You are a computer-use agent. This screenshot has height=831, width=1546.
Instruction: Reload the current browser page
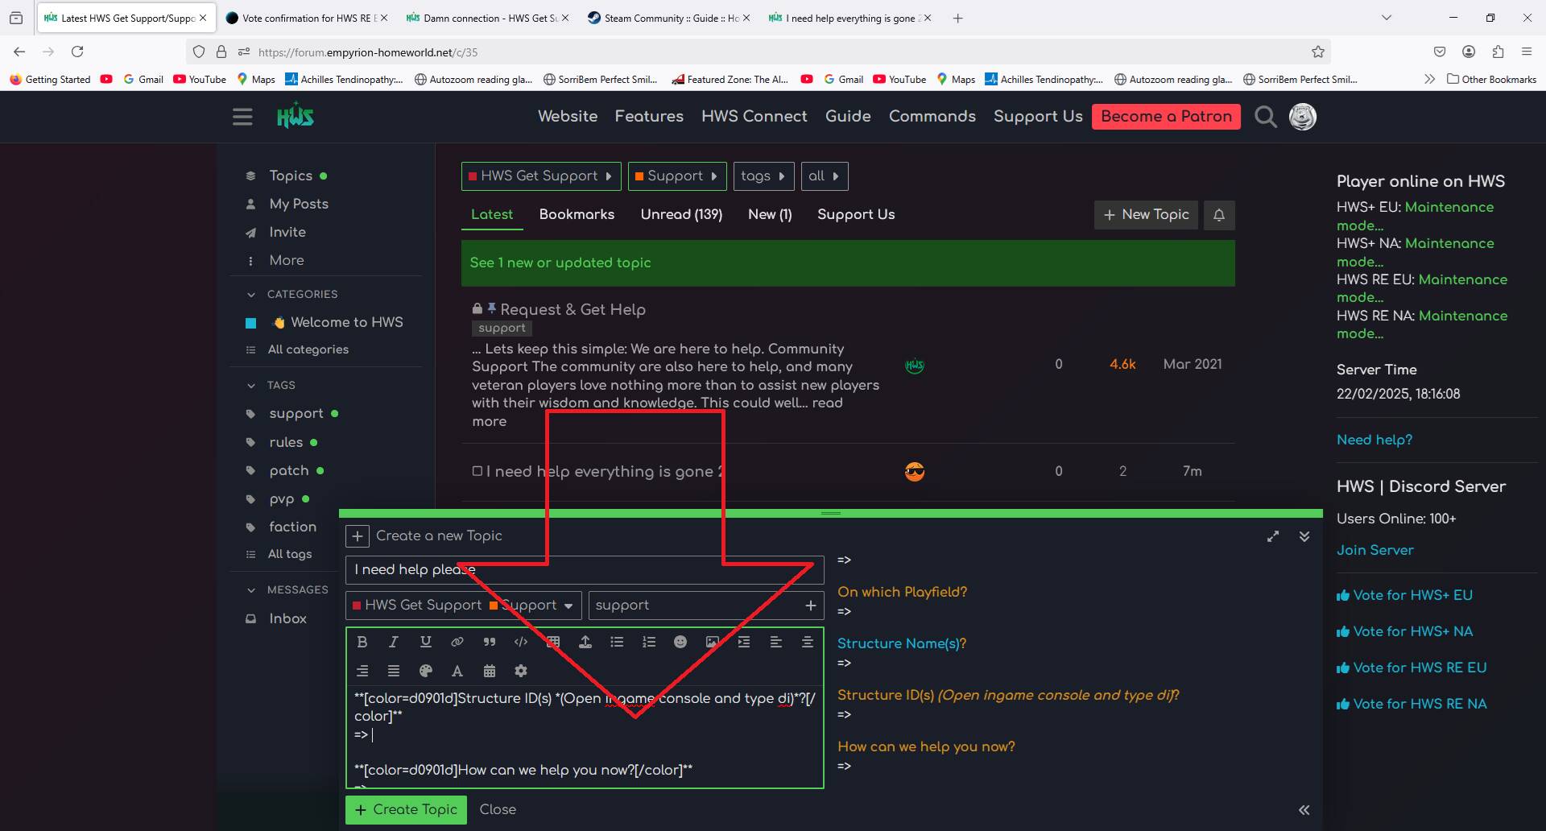[x=77, y=52]
